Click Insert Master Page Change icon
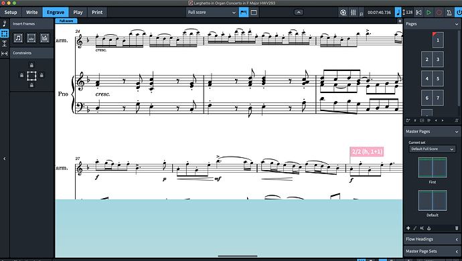Viewport: 462px width, 261px height. click(x=422, y=120)
